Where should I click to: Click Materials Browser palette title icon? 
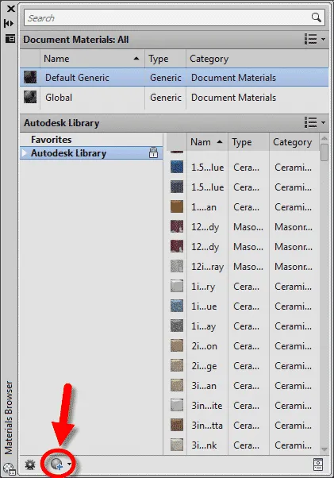point(10,469)
